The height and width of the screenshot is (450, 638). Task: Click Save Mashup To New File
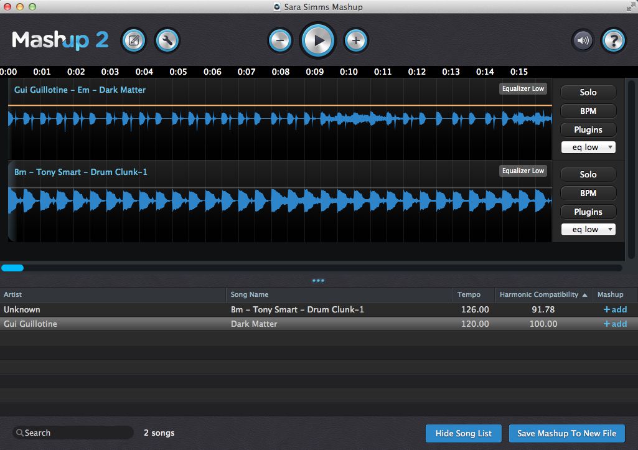pos(566,433)
